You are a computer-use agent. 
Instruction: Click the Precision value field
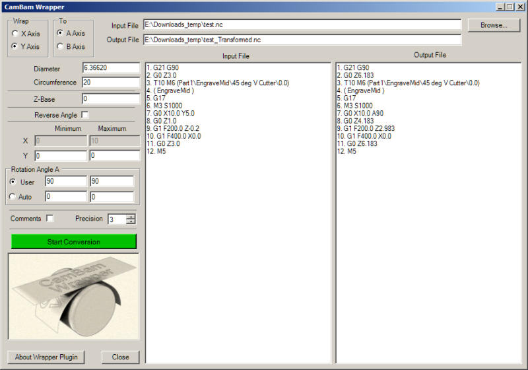click(117, 219)
